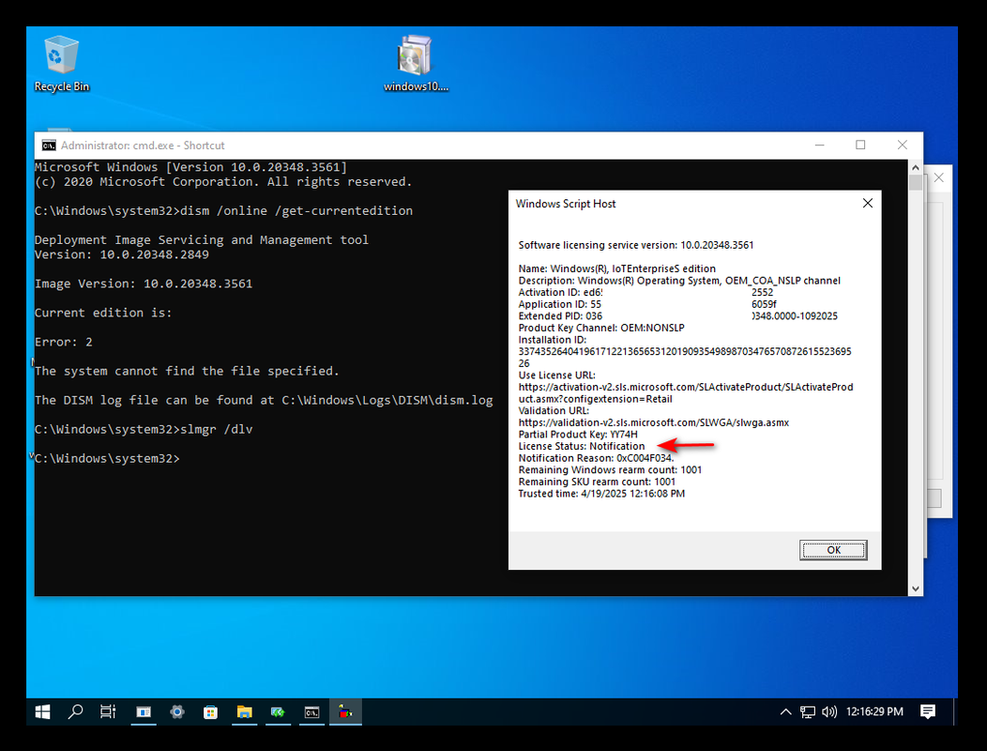The height and width of the screenshot is (751, 987).
Task: Click the Show Desktop strip at the taskbar edge
Action: point(956,712)
